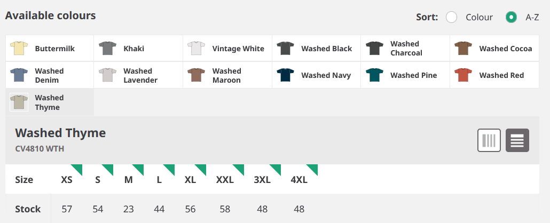Select the A-Z sort radio button
This screenshot has height=223, width=550.
pos(511,17)
